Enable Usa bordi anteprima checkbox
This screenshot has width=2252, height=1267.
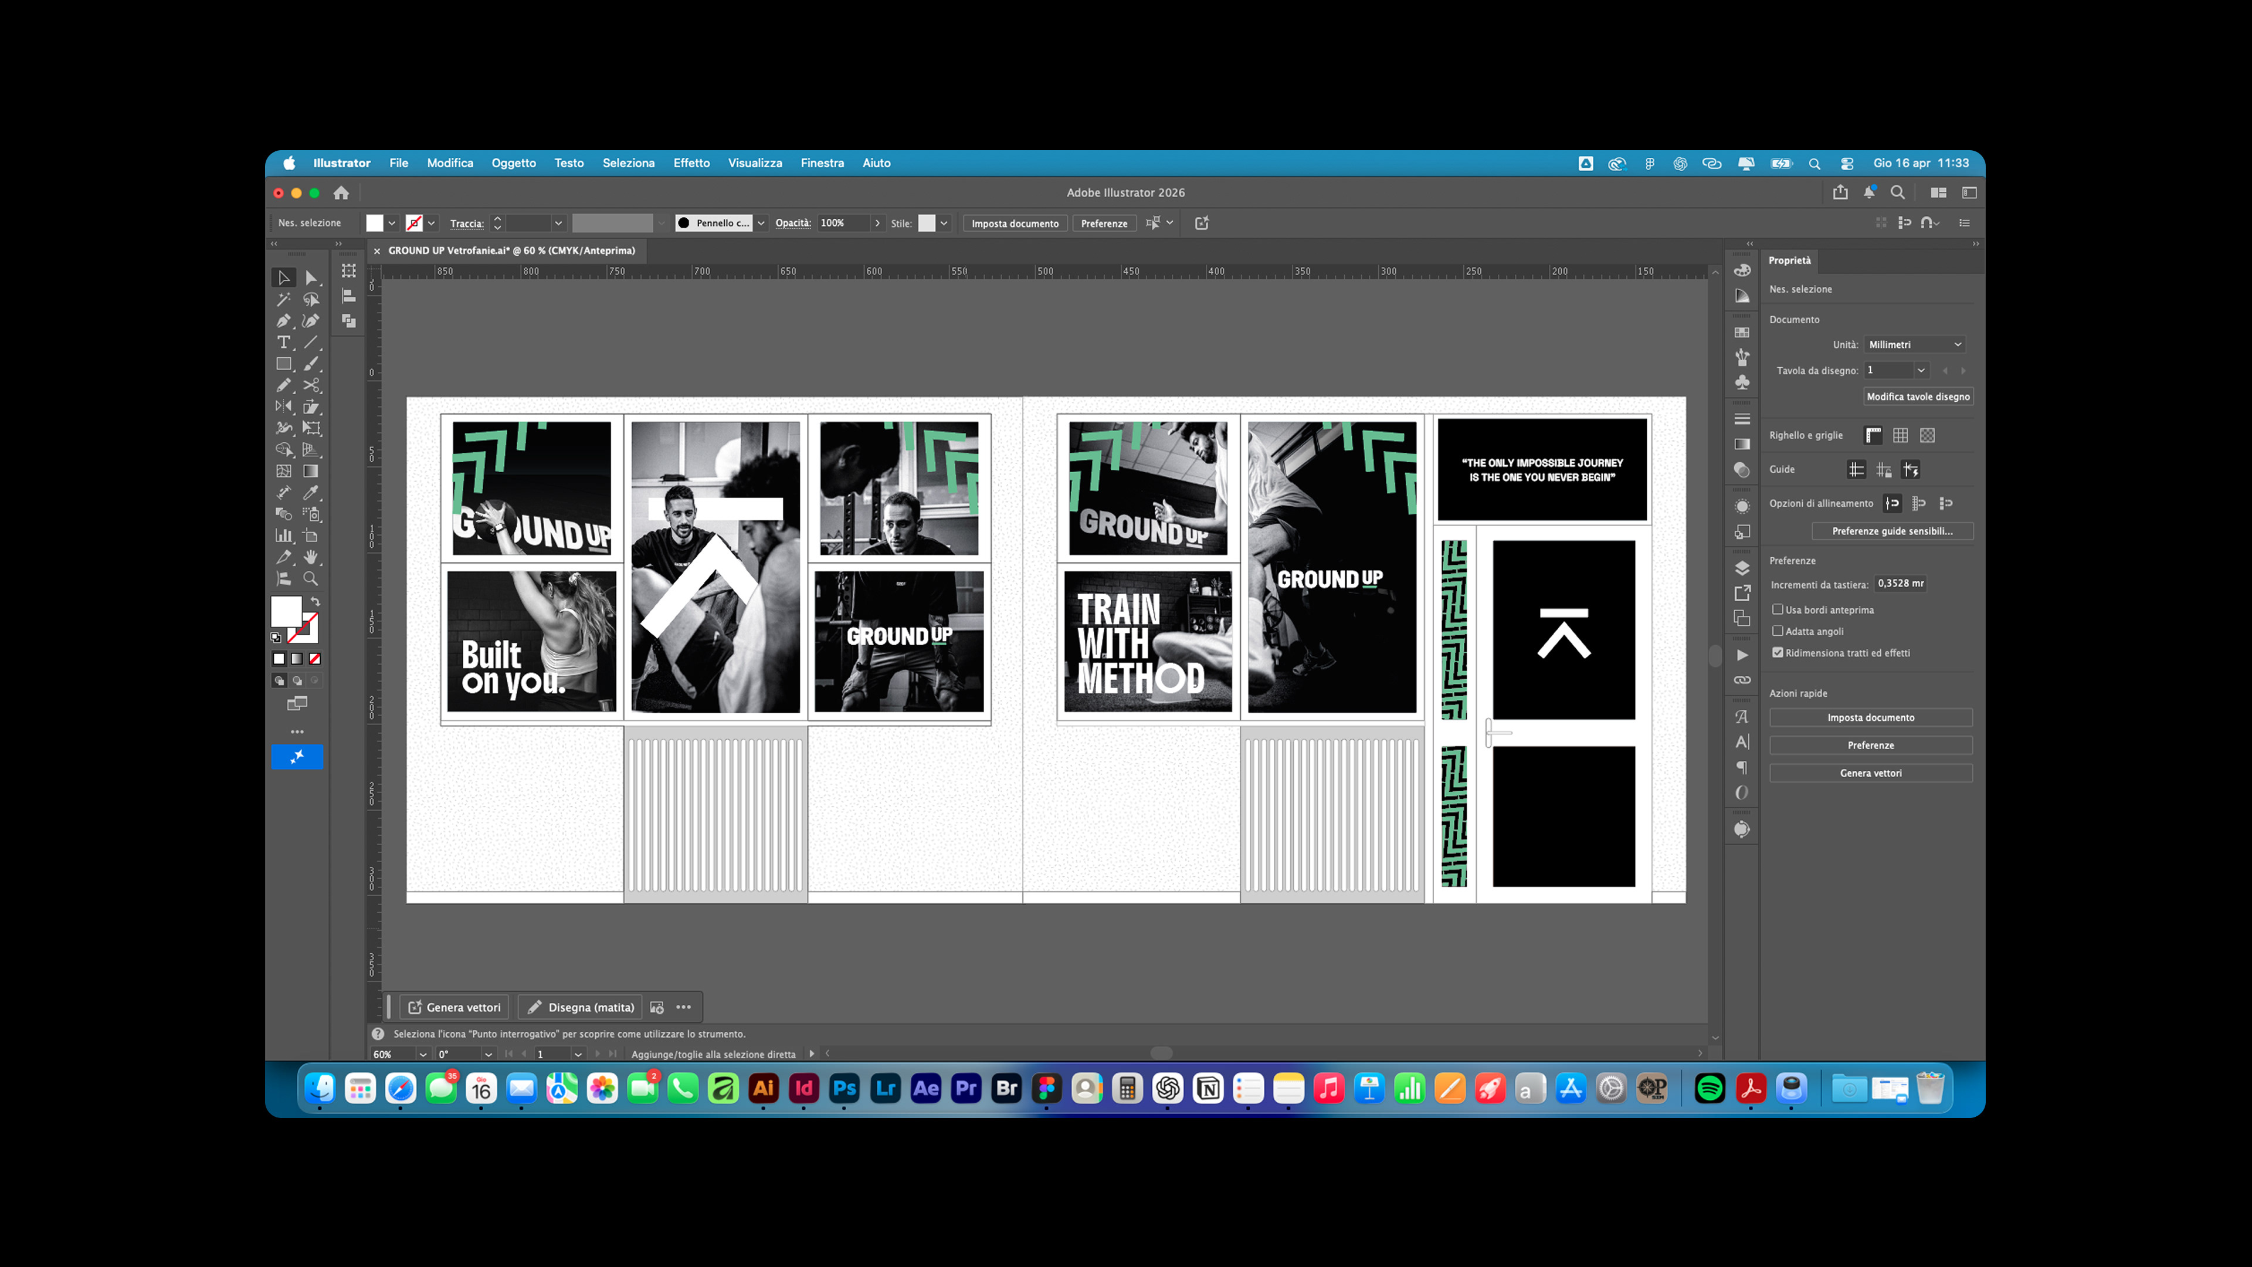click(x=1778, y=609)
